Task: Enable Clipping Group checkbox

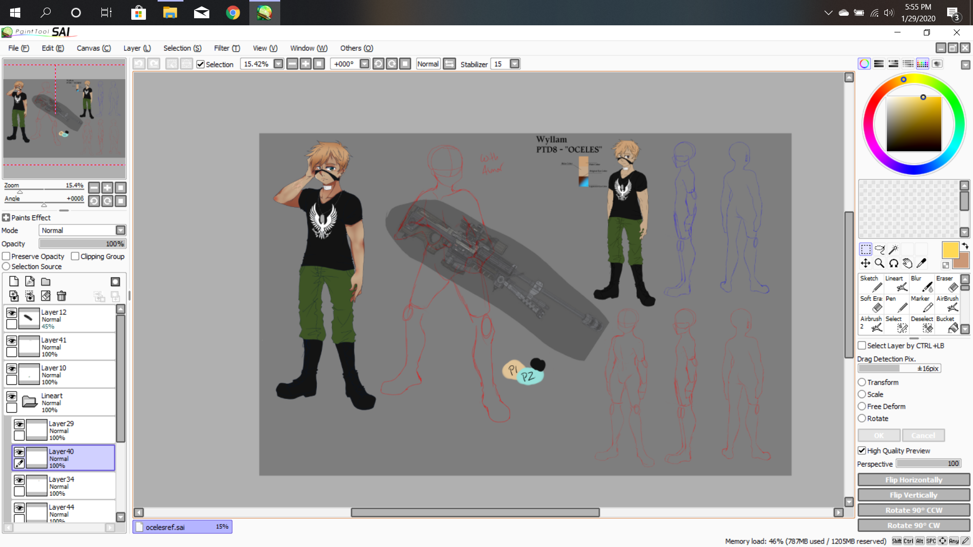Action: point(75,256)
